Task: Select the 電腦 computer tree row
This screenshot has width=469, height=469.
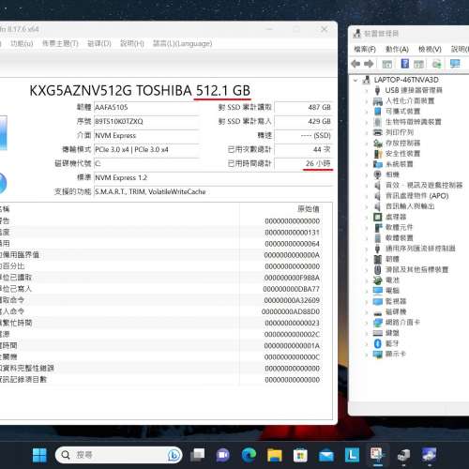Action: click(392, 291)
